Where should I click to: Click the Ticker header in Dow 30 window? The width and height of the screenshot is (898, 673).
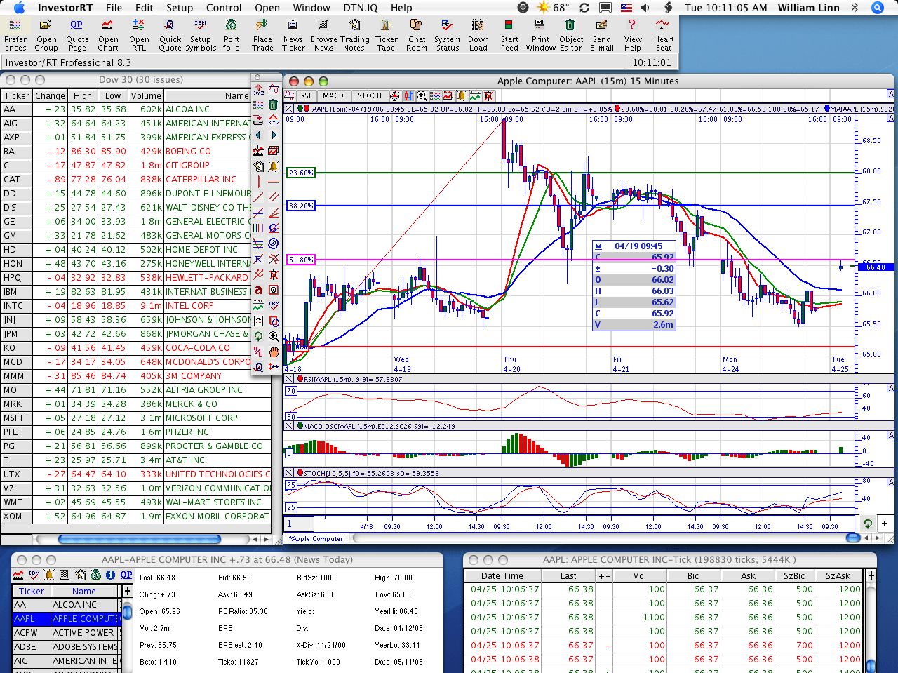(17, 95)
